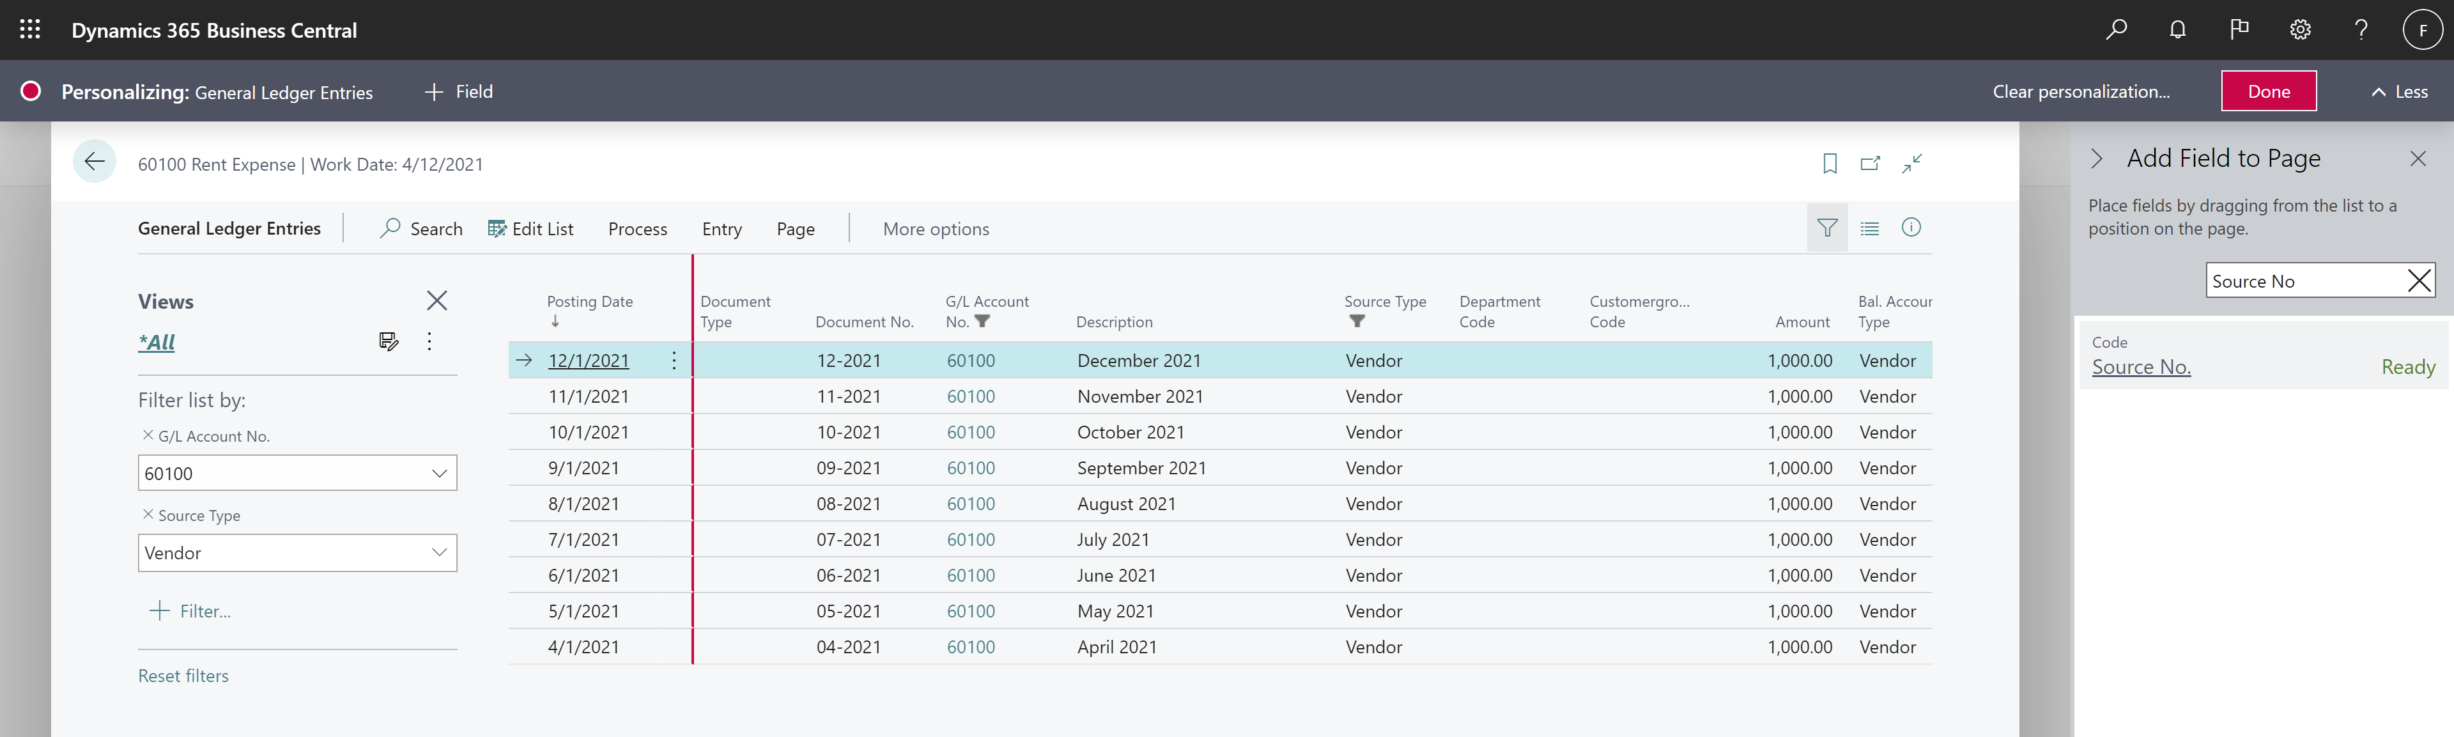Click the Done button in personalization

pos(2268,89)
